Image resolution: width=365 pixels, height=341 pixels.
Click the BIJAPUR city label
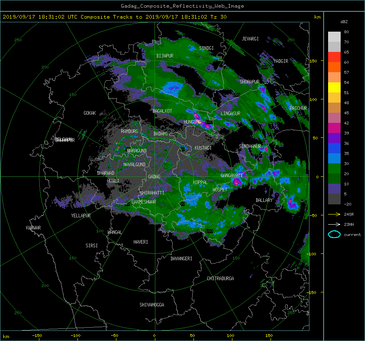[x=165, y=56]
